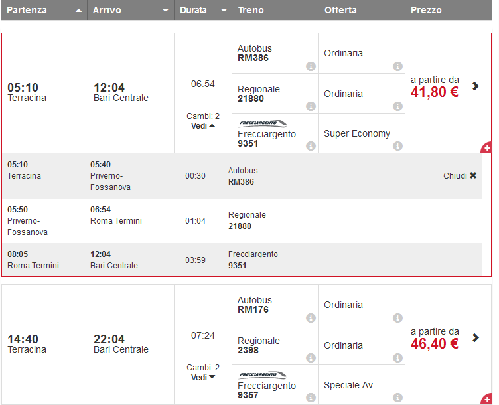Click red plus icon on 46,40 € fare

pos(486,399)
